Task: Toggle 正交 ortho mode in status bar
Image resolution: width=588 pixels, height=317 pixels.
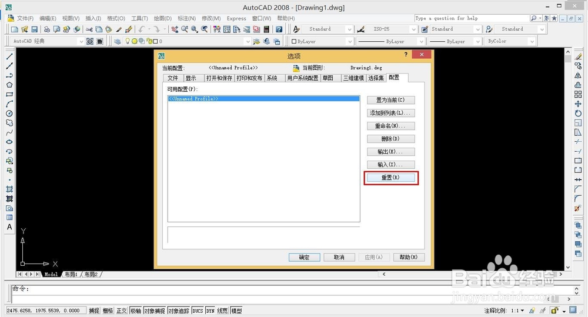Action: [x=122, y=311]
